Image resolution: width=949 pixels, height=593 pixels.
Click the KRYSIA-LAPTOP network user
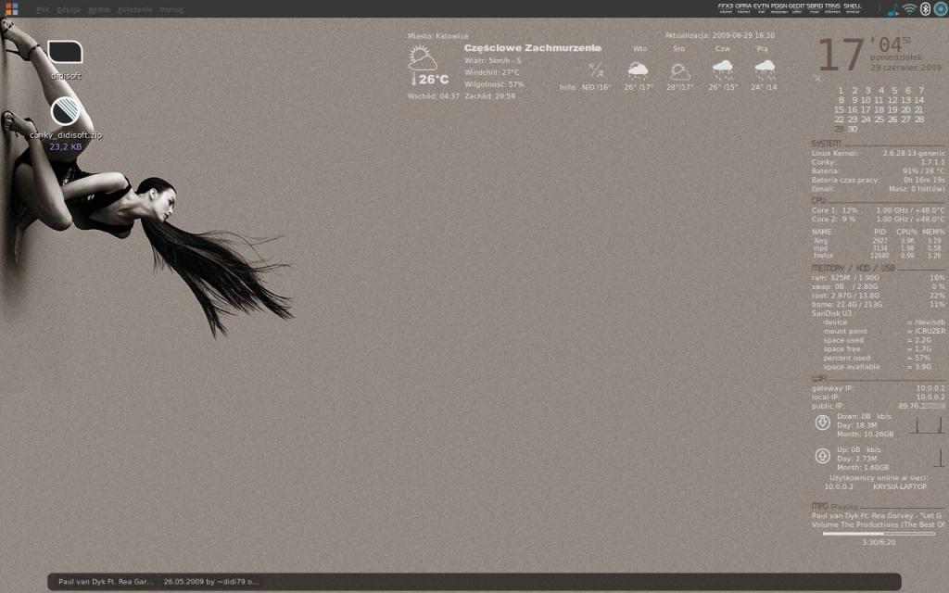pos(899,486)
